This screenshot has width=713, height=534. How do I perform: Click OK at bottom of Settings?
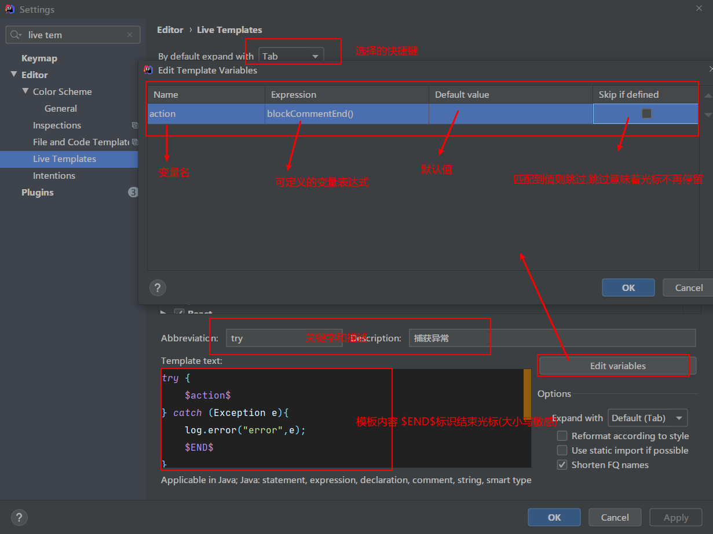554,517
